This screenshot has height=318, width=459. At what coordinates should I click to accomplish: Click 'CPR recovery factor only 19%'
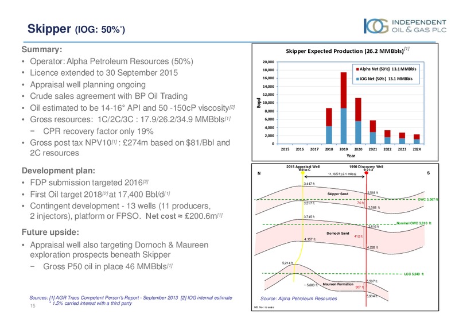point(98,131)
